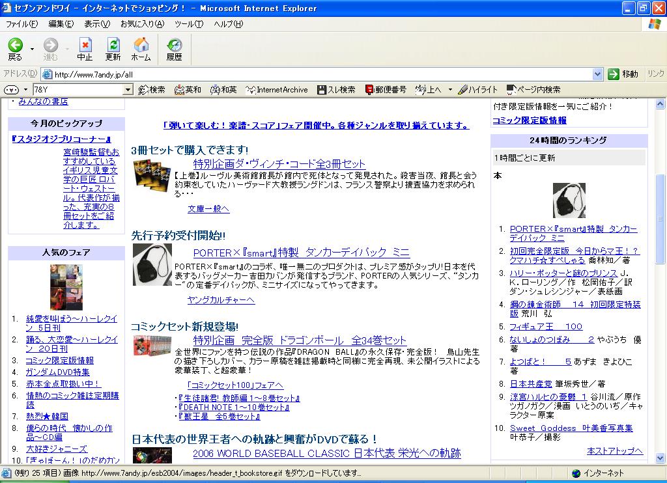Open the 7&Y search box dropdown

coord(128,90)
